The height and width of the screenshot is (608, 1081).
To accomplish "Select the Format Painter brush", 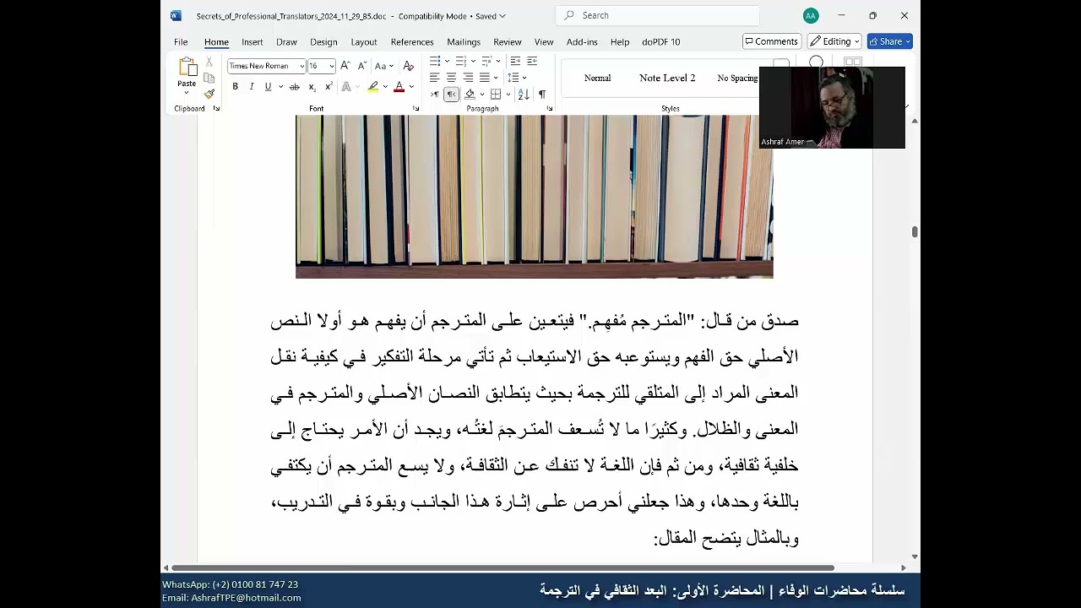I will point(209,94).
